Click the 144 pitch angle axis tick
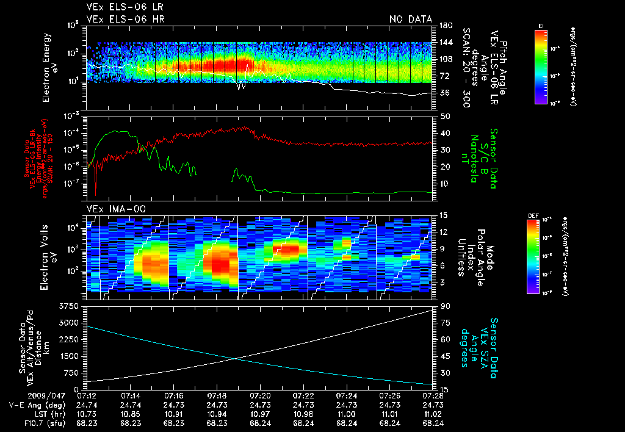Image resolution: width=625 pixels, height=432 pixels. tap(446, 42)
